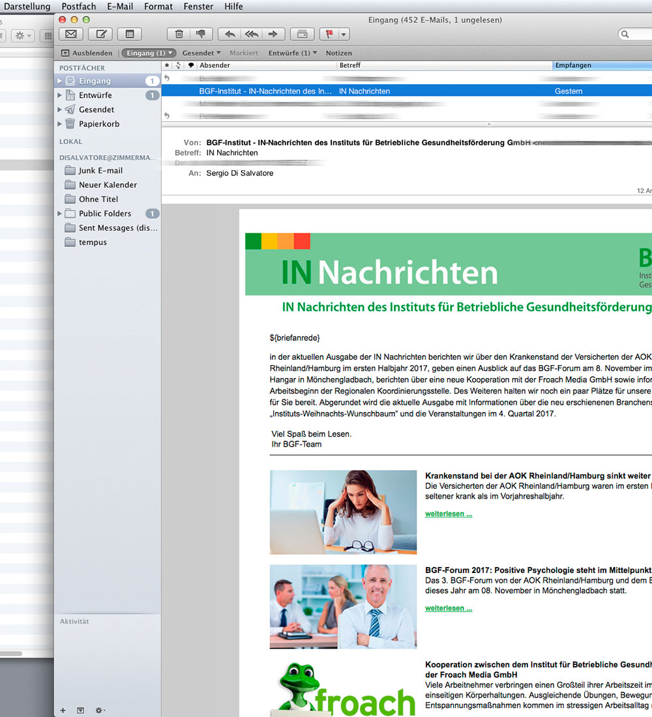Compose a new message with the pencil icon

tap(100, 34)
